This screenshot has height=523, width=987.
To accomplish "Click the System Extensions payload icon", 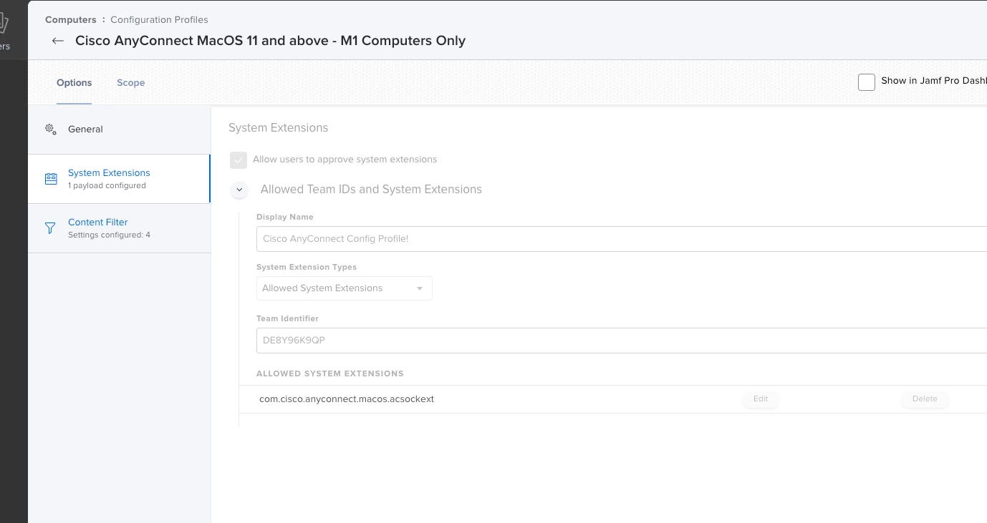I will click(51, 179).
